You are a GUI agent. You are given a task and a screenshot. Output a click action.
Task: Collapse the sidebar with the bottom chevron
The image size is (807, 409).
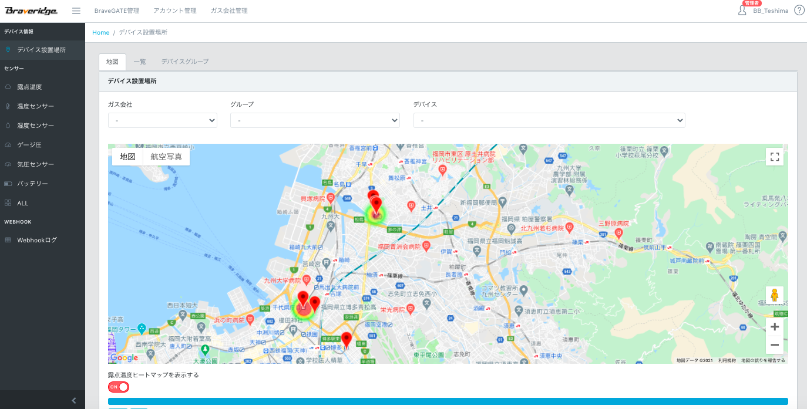74,400
